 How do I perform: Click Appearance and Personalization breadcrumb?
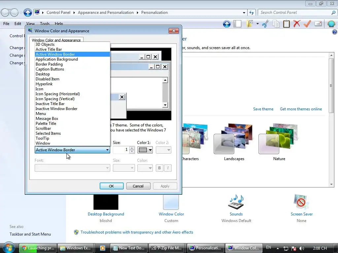106,13
